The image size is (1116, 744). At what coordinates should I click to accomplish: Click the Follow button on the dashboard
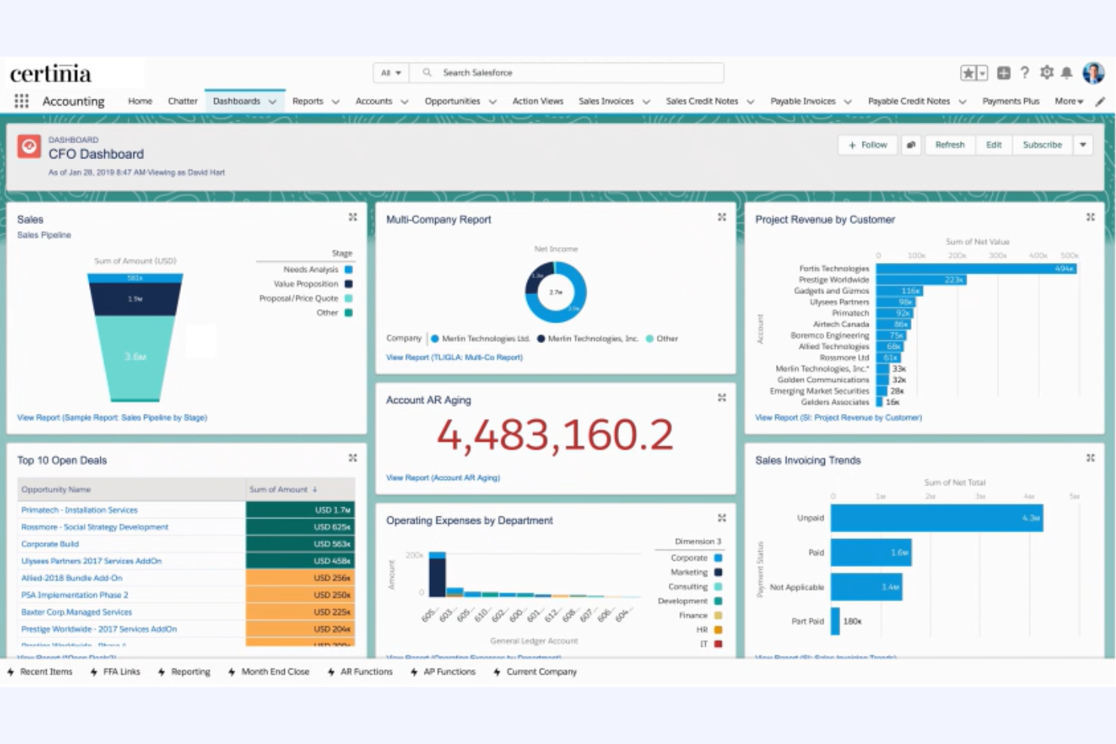pos(867,145)
